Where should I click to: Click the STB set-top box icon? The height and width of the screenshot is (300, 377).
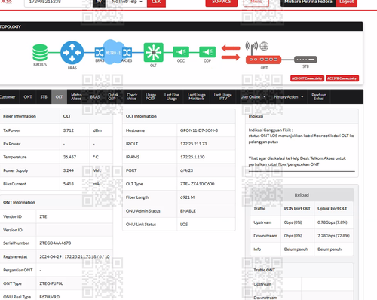pyautogui.click(x=305, y=60)
